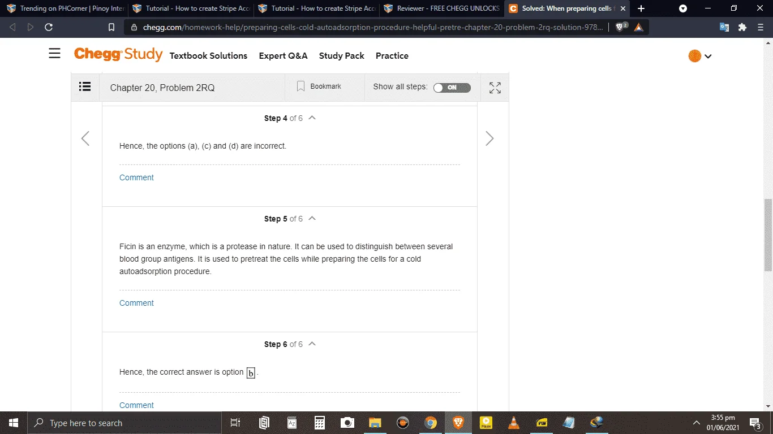
Task: Enter fullscreen with the expand arrows icon
Action: 495,88
